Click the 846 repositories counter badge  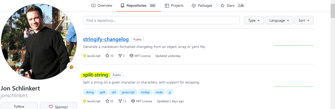153,5
